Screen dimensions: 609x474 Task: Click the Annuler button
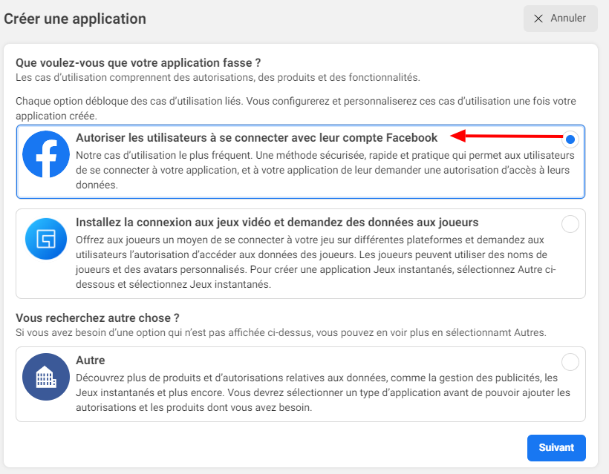[560, 19]
